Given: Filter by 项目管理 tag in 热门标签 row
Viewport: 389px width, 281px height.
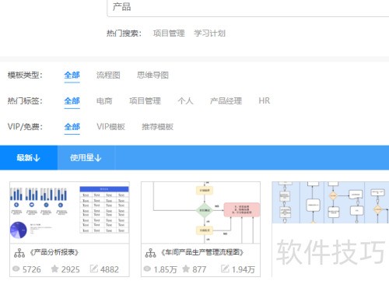Looking at the screenshot, I should pos(145,100).
